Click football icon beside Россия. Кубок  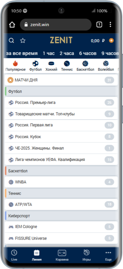pos(11,137)
